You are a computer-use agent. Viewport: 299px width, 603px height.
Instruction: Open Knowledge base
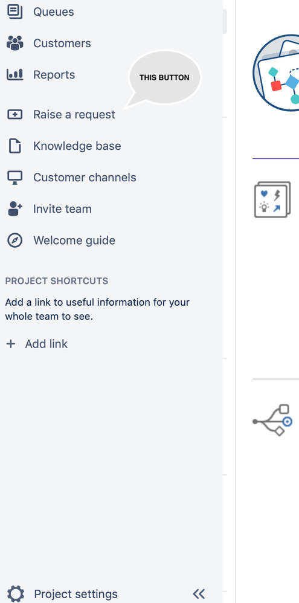pyautogui.click(x=77, y=146)
